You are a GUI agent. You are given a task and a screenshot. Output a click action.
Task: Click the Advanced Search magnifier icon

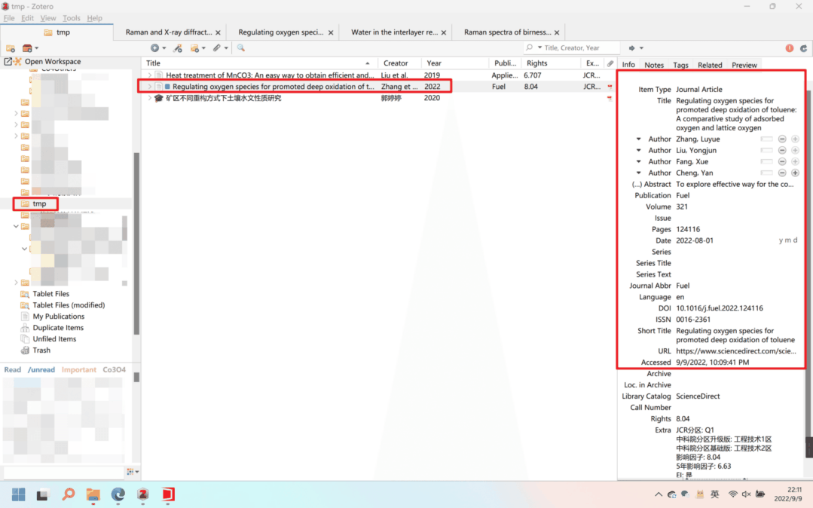click(241, 48)
